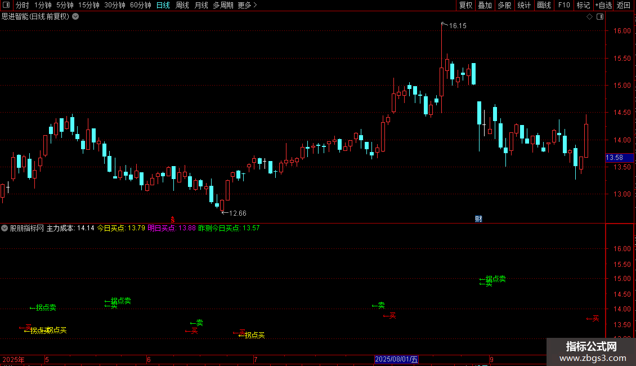Open the dropdown next to 思进智能 title
The image size is (636, 366).
pyautogui.click(x=75, y=17)
